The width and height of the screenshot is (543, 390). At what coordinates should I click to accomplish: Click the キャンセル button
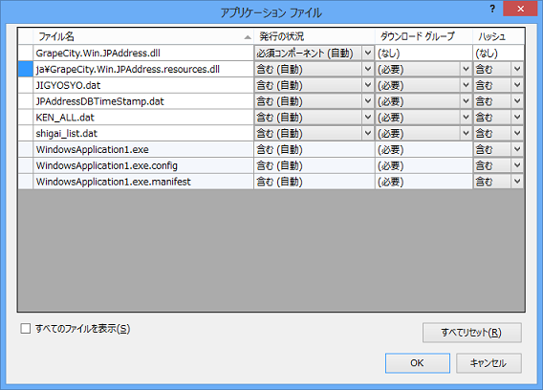pyautogui.click(x=489, y=363)
